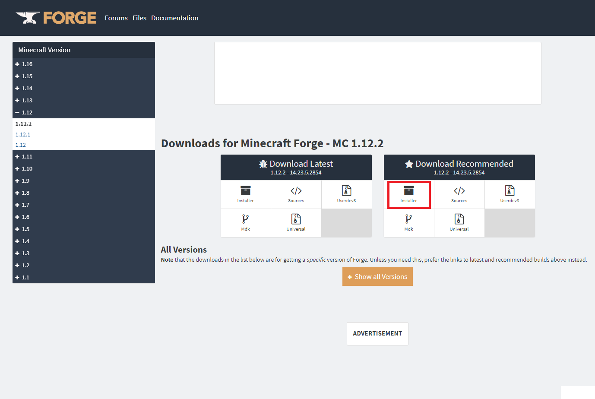The width and height of the screenshot is (595, 399).
Task: Expand the 1.7 version group
Action: pos(84,205)
